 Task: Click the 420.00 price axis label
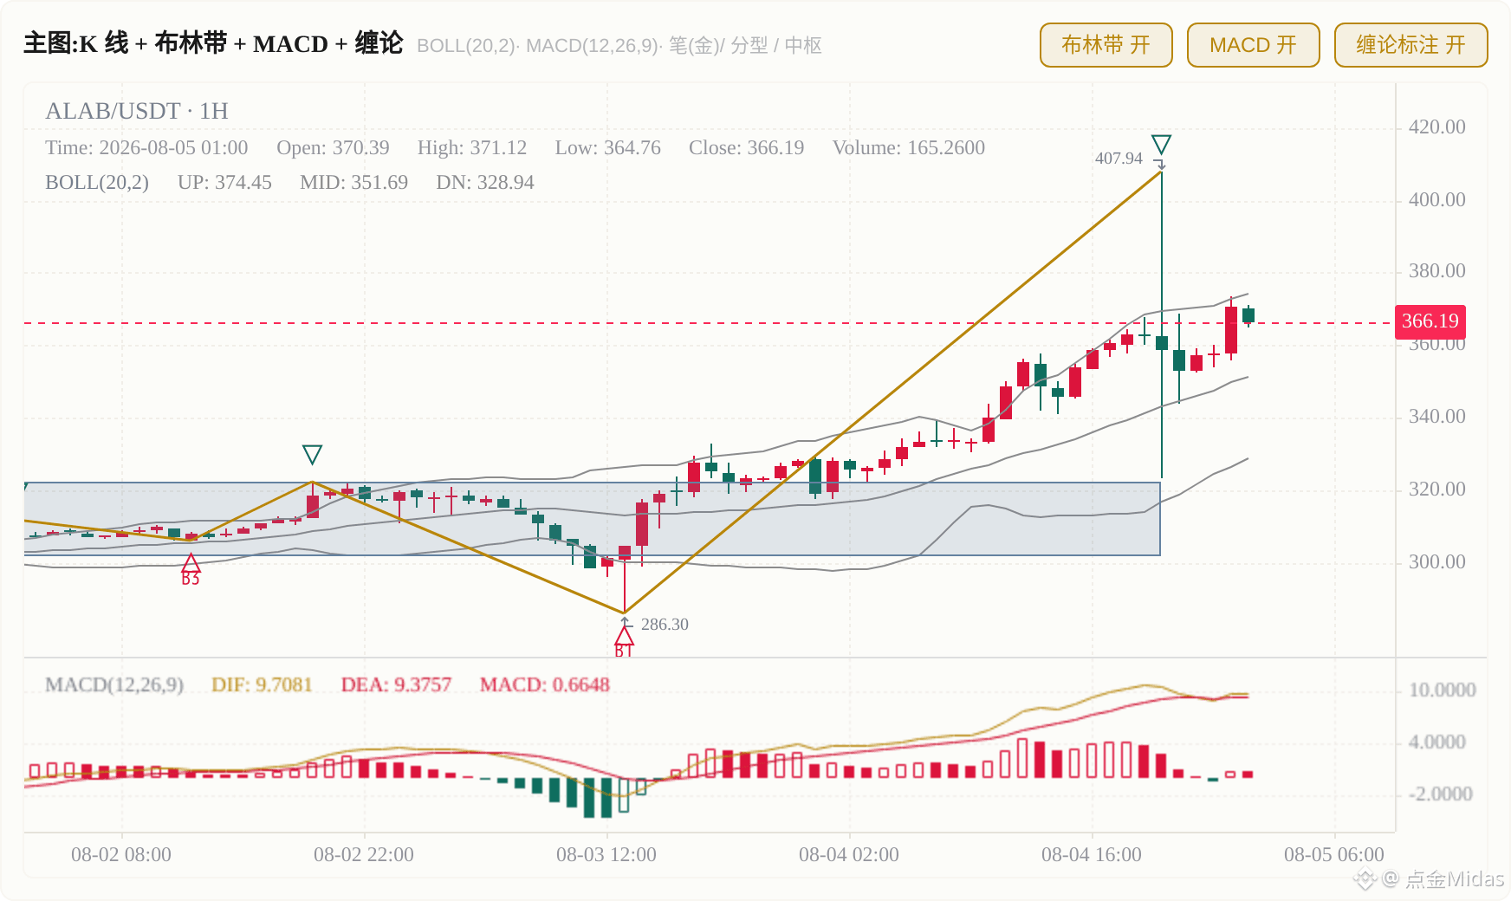coord(1437,127)
